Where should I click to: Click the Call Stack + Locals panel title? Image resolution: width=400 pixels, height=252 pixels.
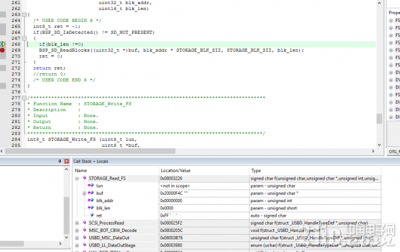[x=91, y=161]
